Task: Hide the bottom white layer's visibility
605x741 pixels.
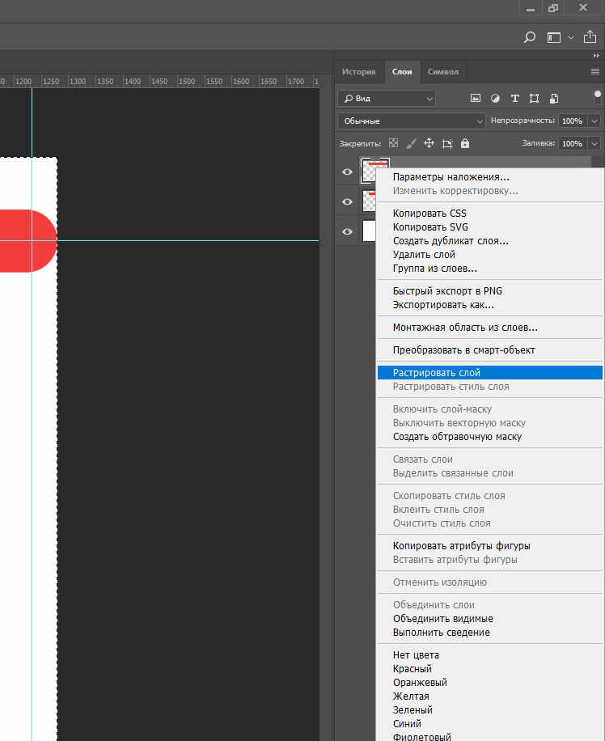Action: [347, 231]
